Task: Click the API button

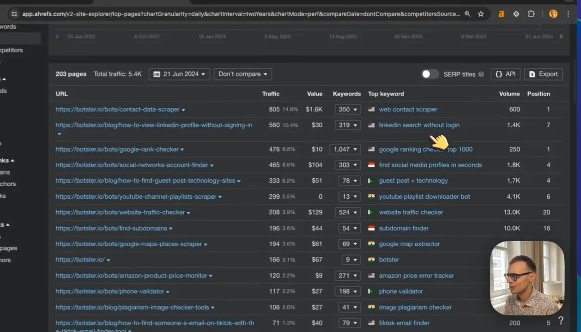Action: [x=505, y=74]
